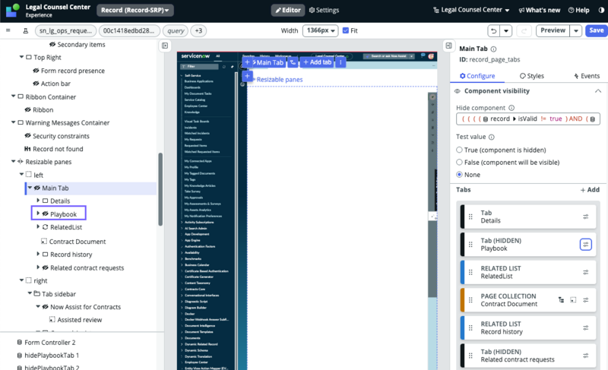
Task: Switch to the Events tab
Action: (587, 76)
